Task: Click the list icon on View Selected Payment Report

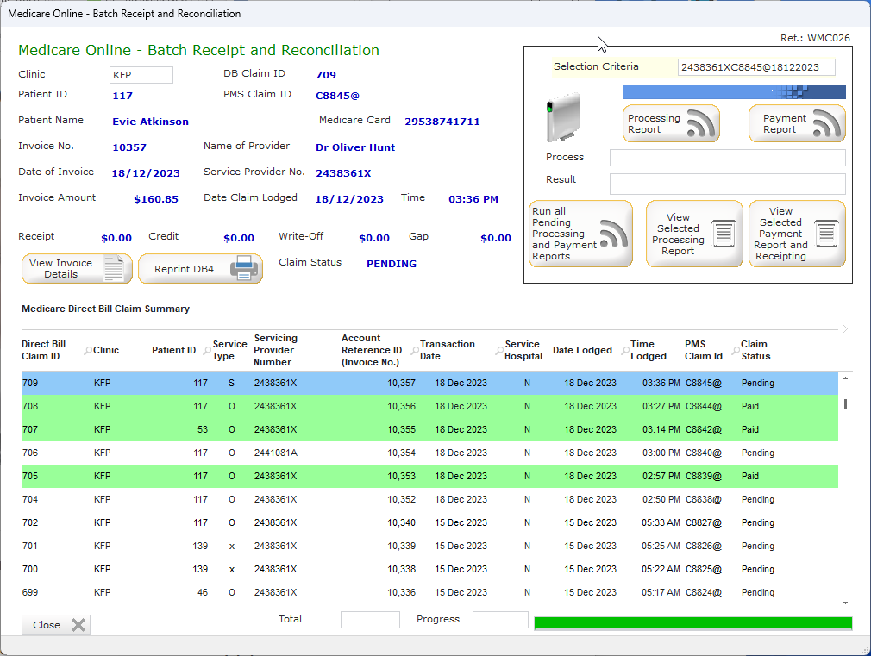Action: [826, 234]
